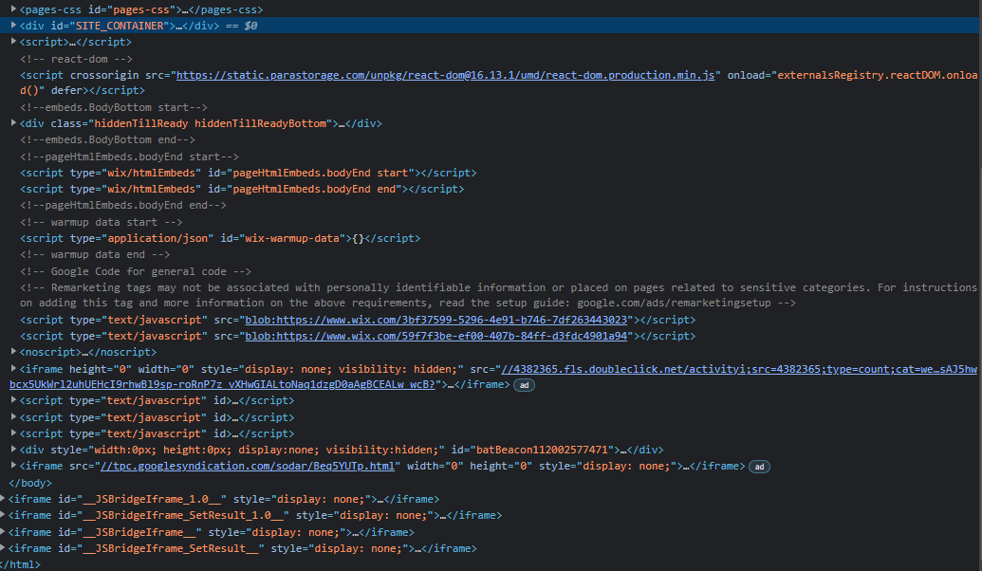982x571 pixels.
Task: Click the onload externalsRegistry.reactDOM attribute value
Action: pyautogui.click(x=877, y=75)
